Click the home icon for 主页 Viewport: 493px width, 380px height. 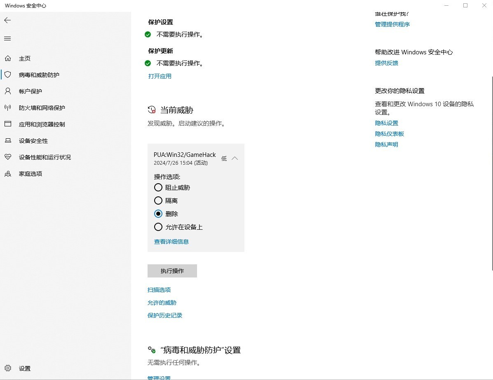(8, 58)
